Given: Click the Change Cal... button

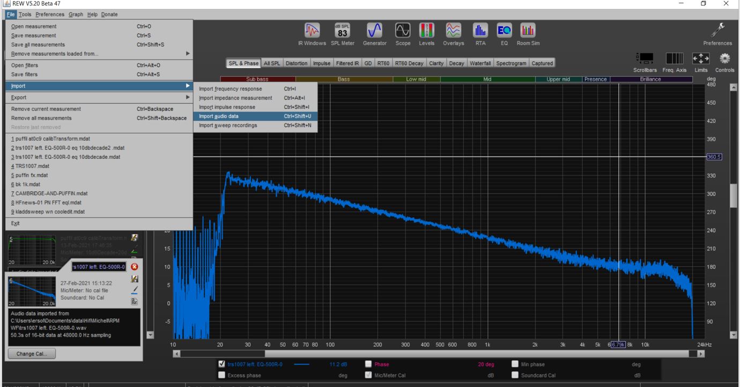Looking at the screenshot, I should (x=32, y=354).
